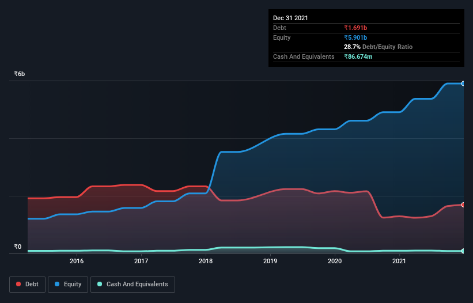Click the ₹0 y-axis label
473x303 pixels.
(18, 247)
